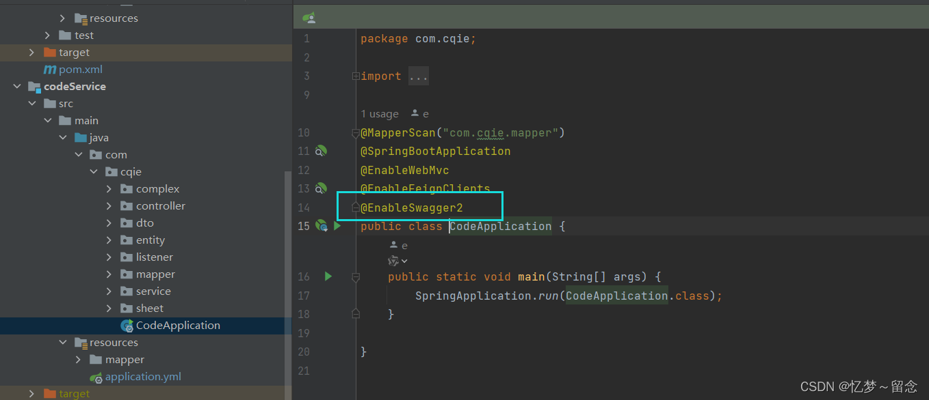Expand the mapper folder under resources
The width and height of the screenshot is (929, 400).
coord(77,359)
